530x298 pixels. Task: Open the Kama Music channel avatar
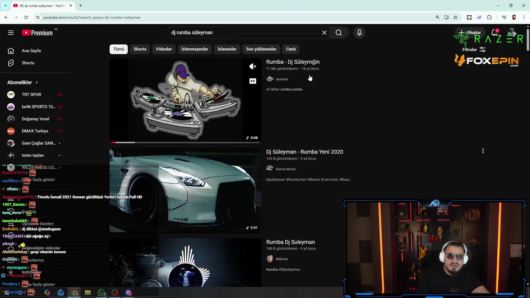click(270, 169)
